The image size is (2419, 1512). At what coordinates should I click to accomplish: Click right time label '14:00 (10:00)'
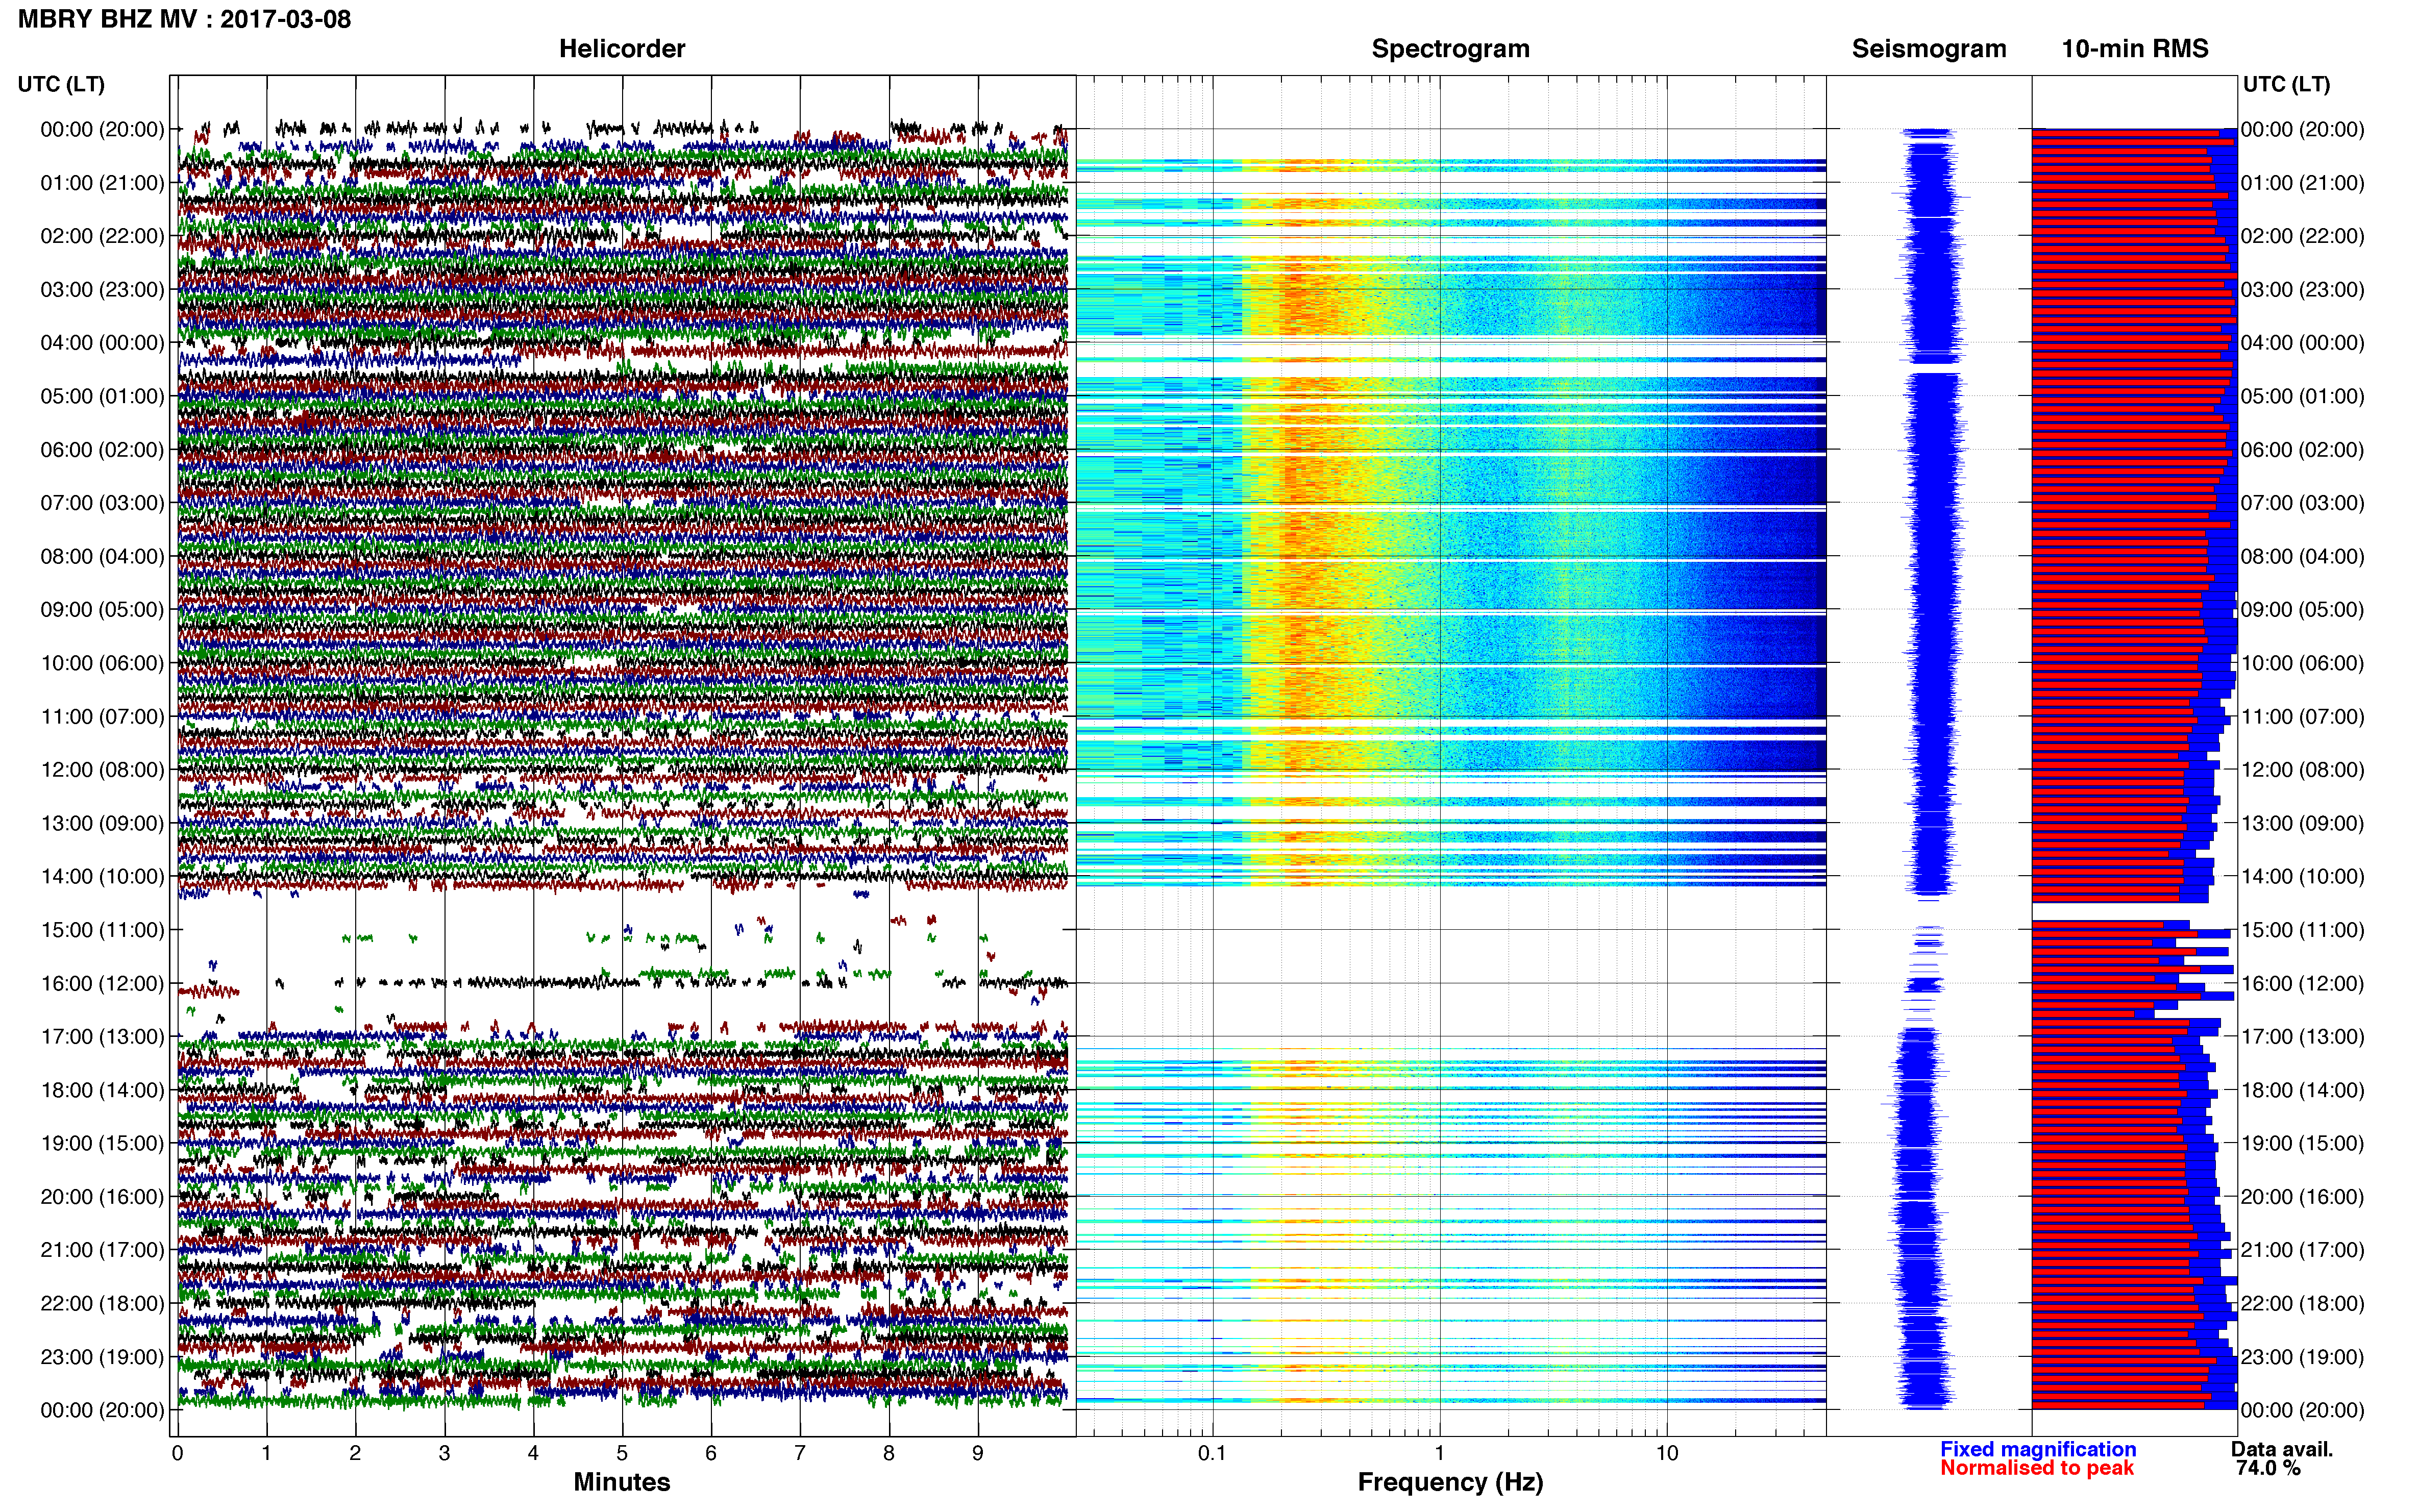[2303, 877]
